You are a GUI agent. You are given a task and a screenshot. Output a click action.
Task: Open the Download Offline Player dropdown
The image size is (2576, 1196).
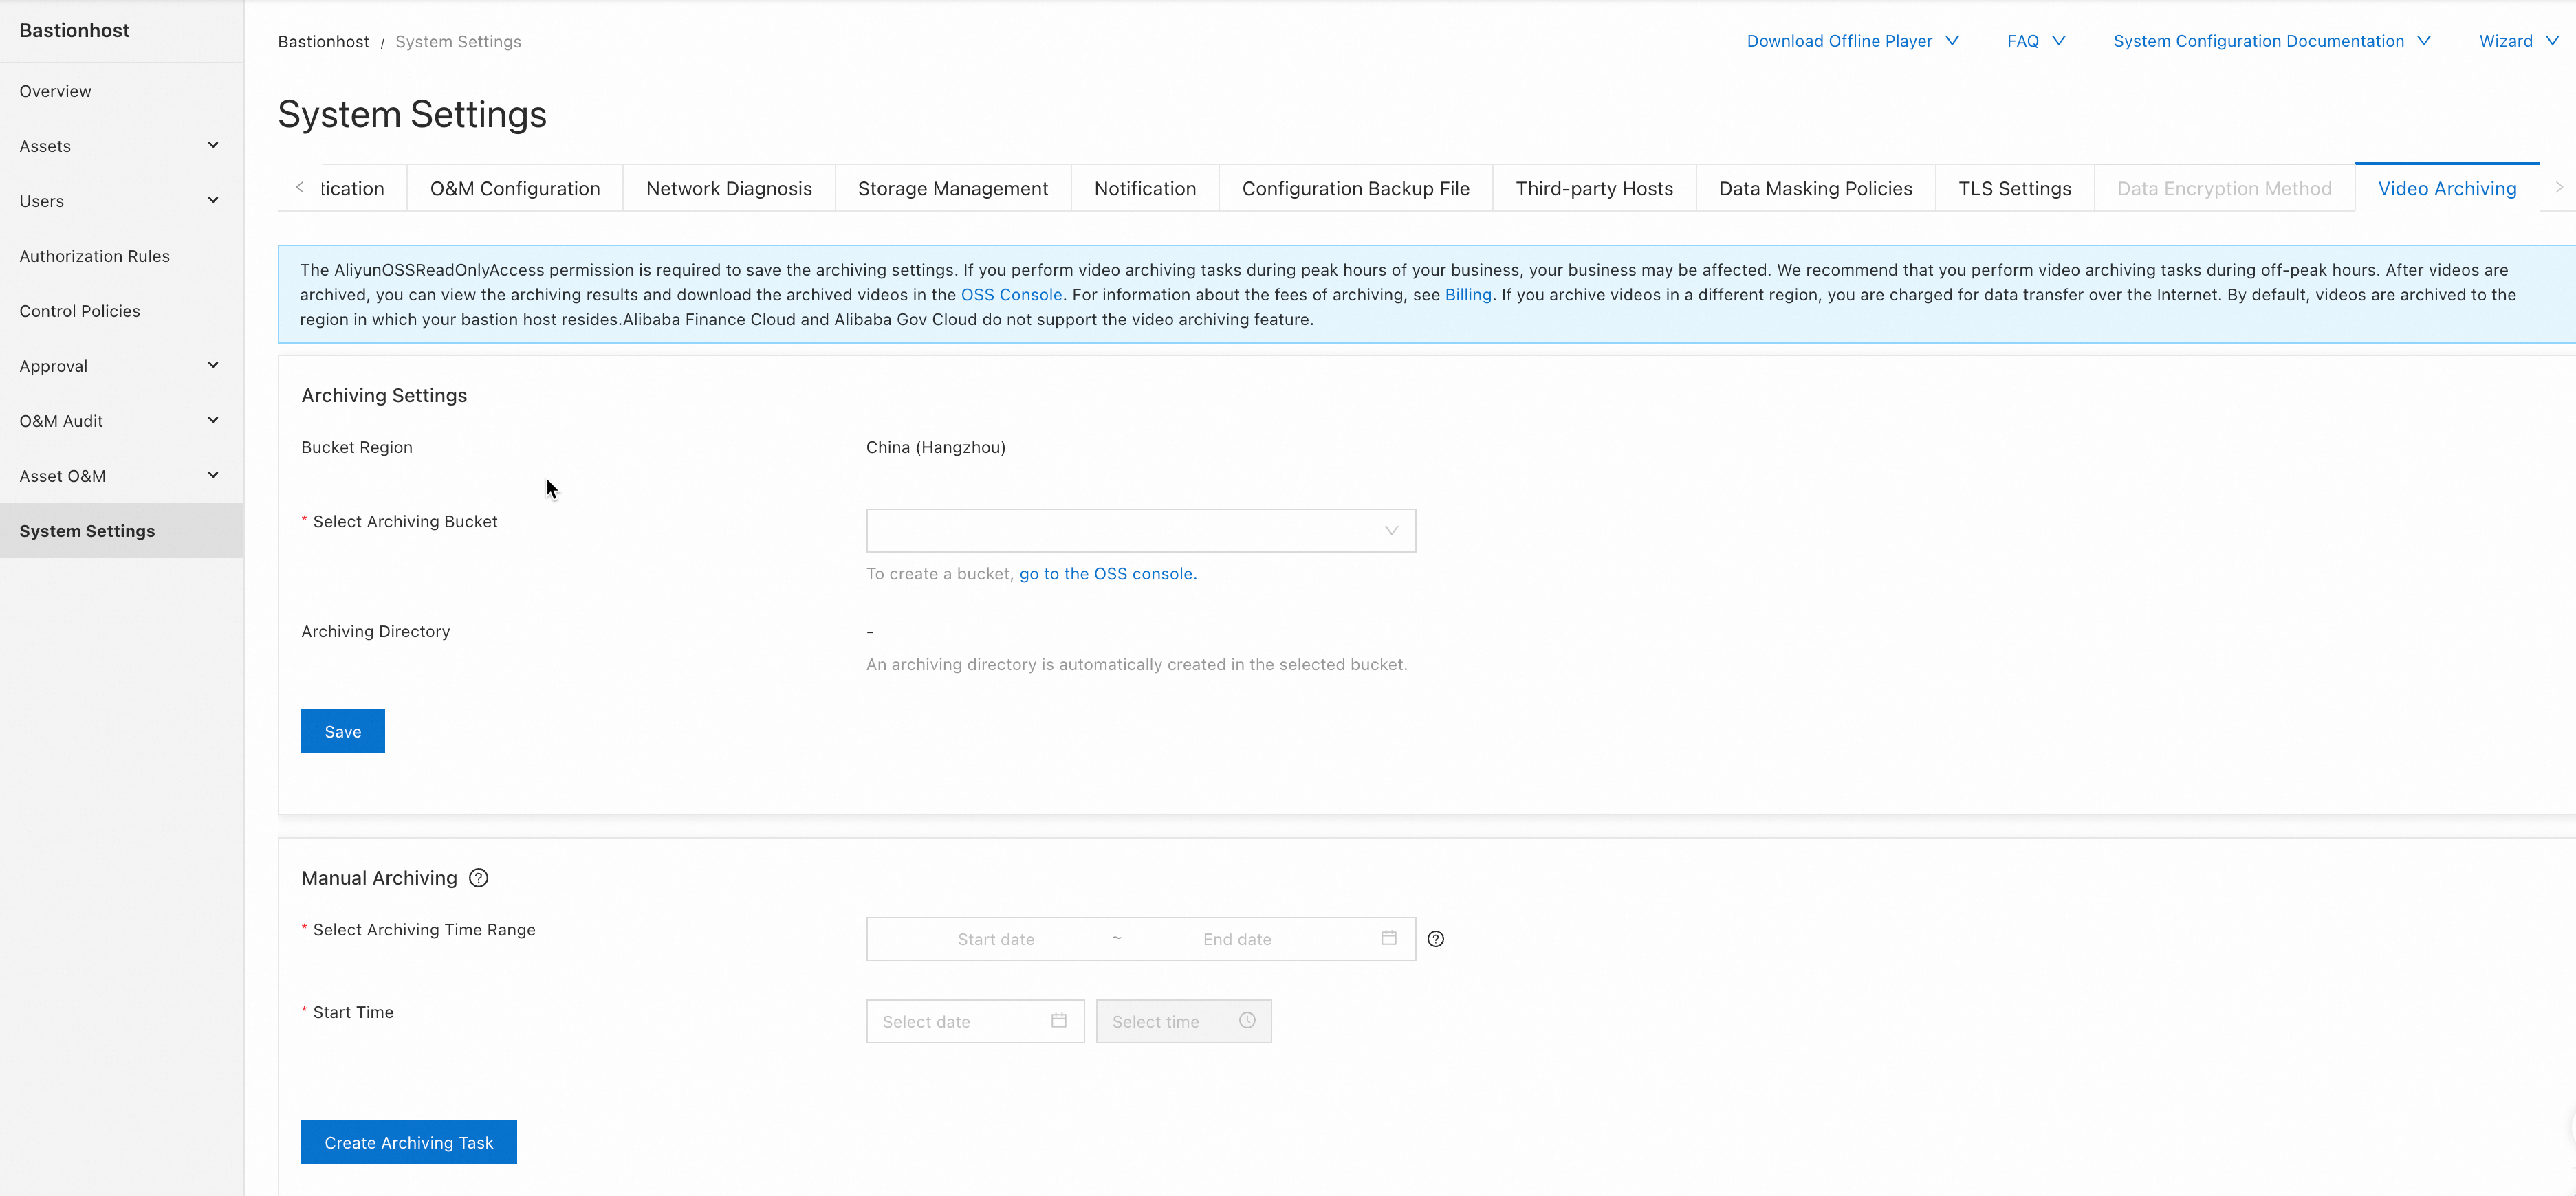(1852, 41)
